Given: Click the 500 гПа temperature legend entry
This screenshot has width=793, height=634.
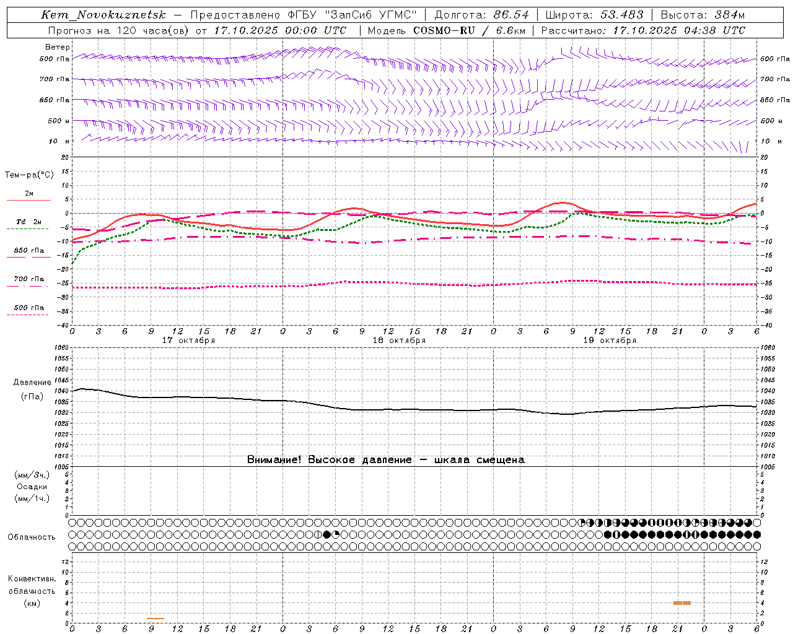Looking at the screenshot, I should (28, 308).
